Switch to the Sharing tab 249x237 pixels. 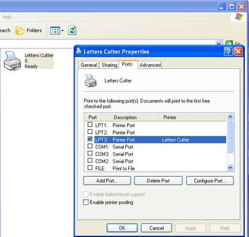(x=110, y=65)
